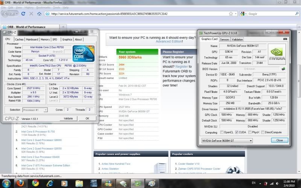The width and height of the screenshot is (301, 188).
Task: Launch Google Chrome from taskbar
Action: click(x=35, y=183)
